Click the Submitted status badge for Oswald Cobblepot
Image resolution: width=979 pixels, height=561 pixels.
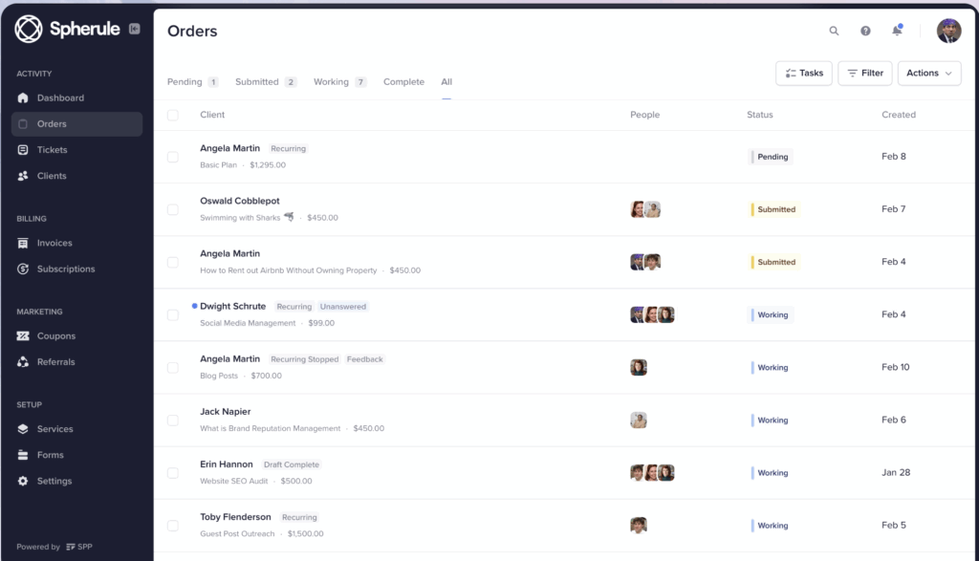point(774,209)
